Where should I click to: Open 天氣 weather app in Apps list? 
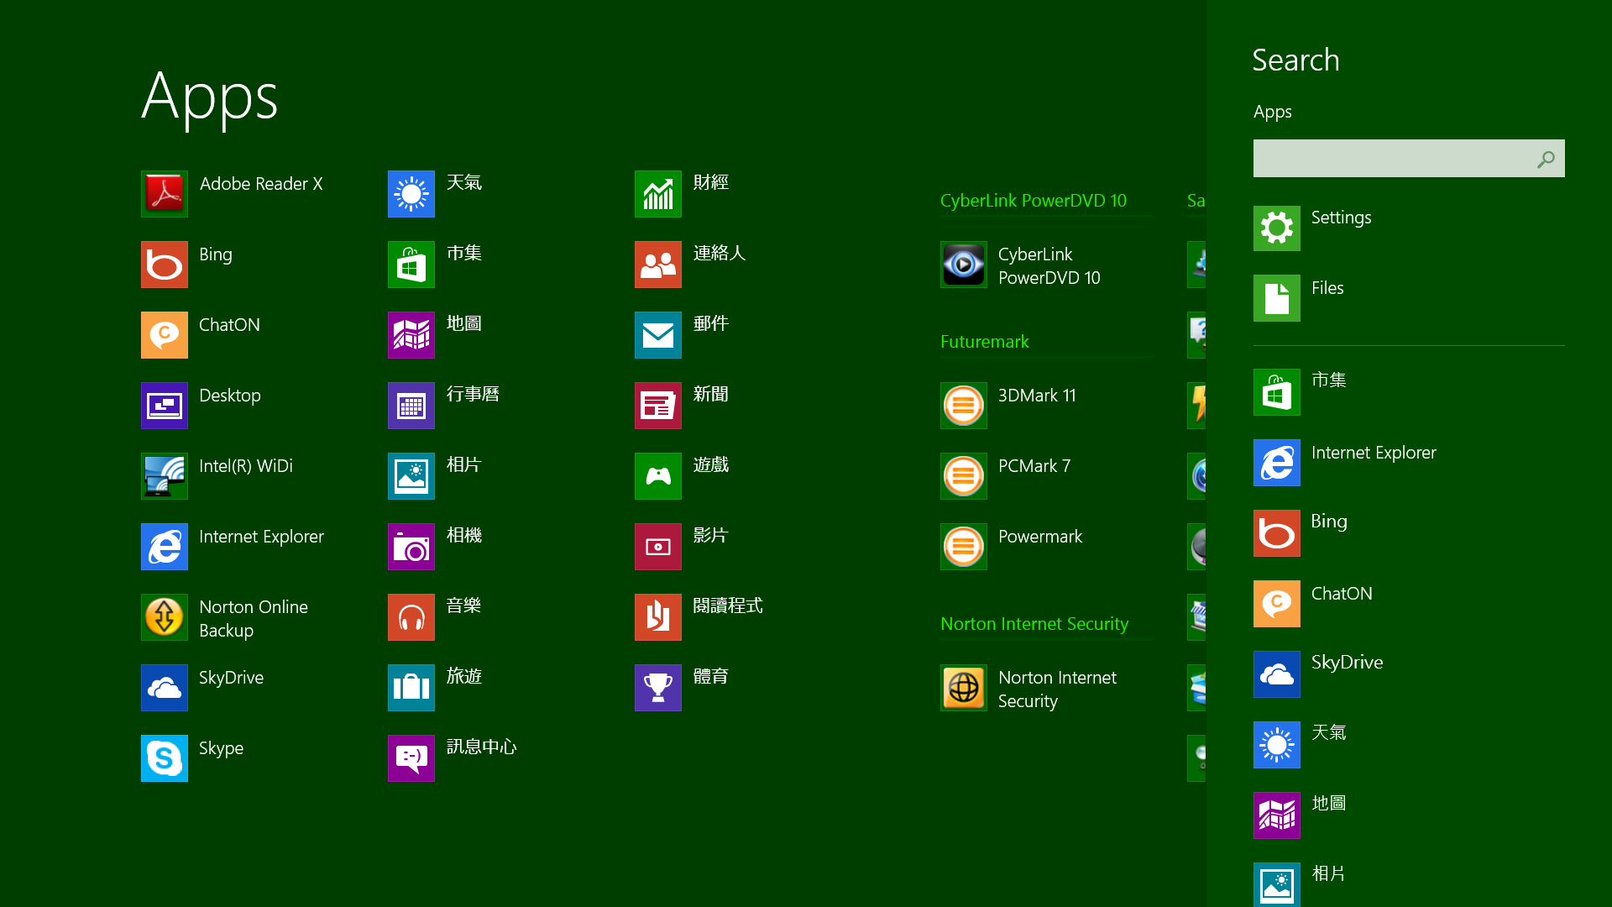pos(411,194)
